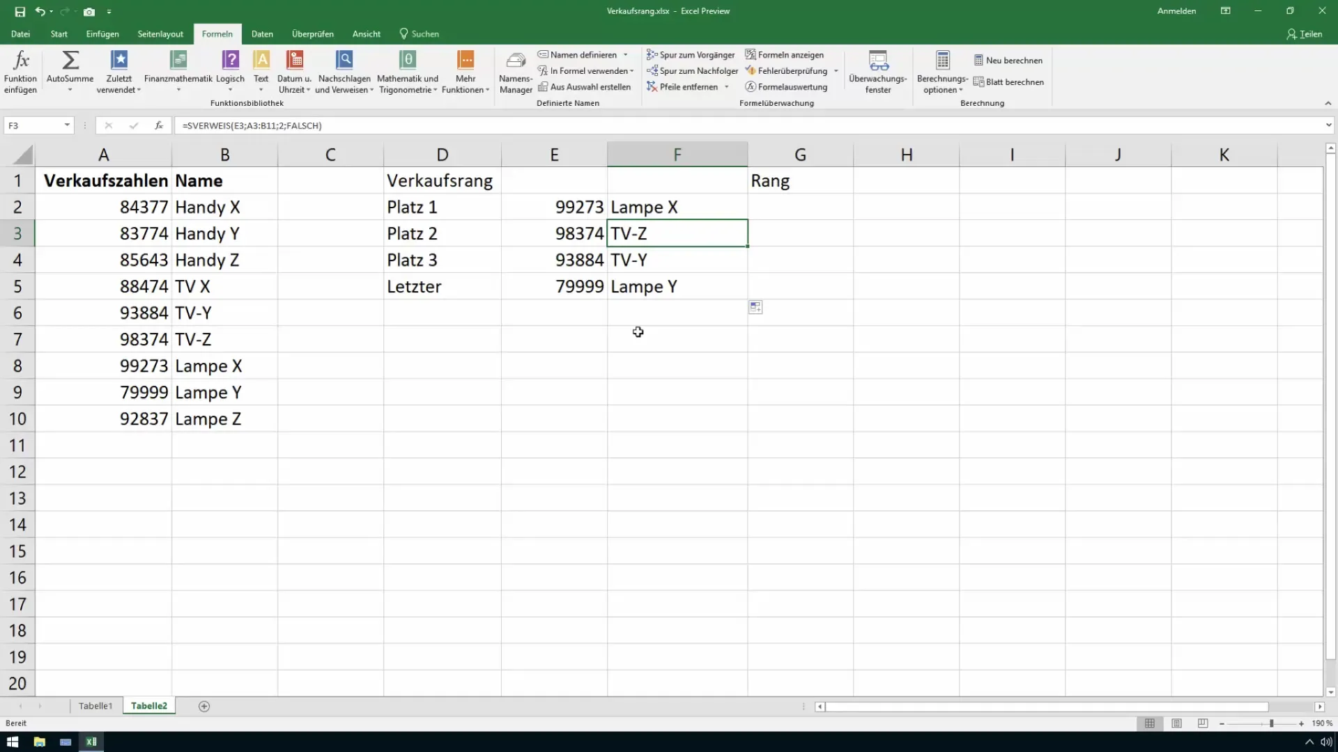Open the AutoSumme function

[70, 71]
